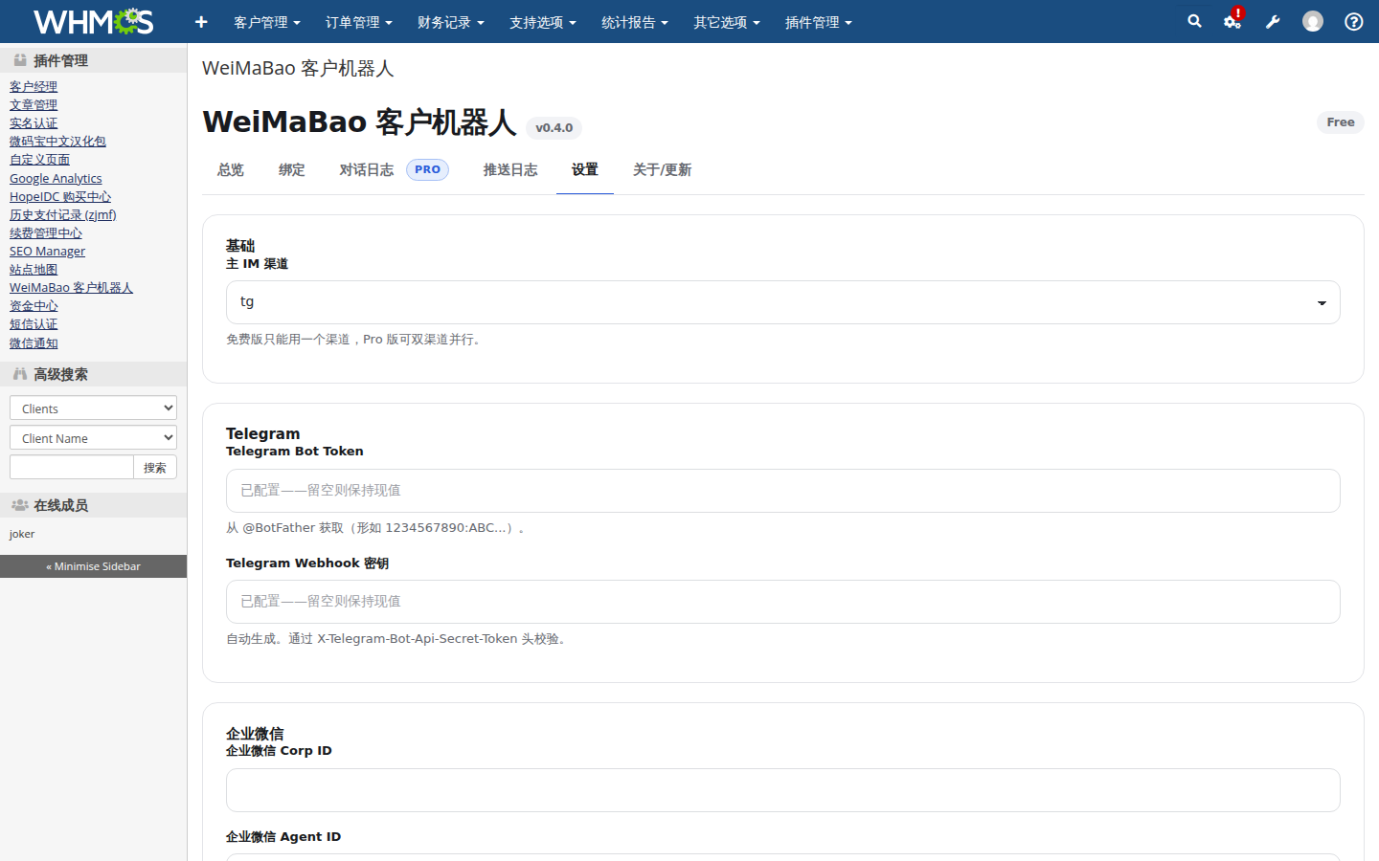Click the v0.4.0 version badge

554,127
